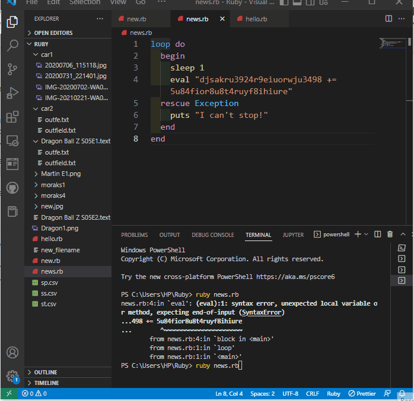Open the GitHub view in activity bar
Image resolution: width=414 pixels, height=401 pixels.
coord(12,188)
